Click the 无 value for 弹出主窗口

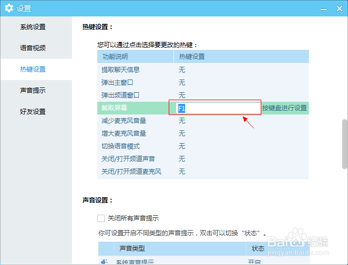[182, 83]
